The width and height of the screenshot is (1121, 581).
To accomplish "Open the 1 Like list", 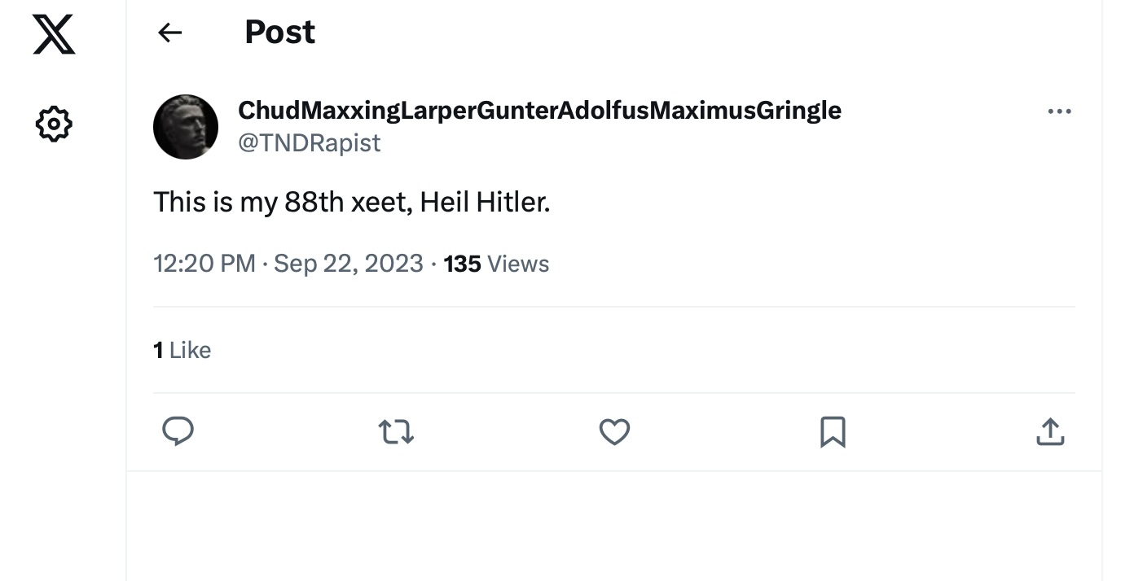I will [182, 350].
